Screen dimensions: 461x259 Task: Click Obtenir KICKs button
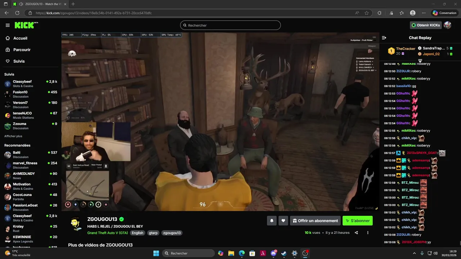coord(426,25)
